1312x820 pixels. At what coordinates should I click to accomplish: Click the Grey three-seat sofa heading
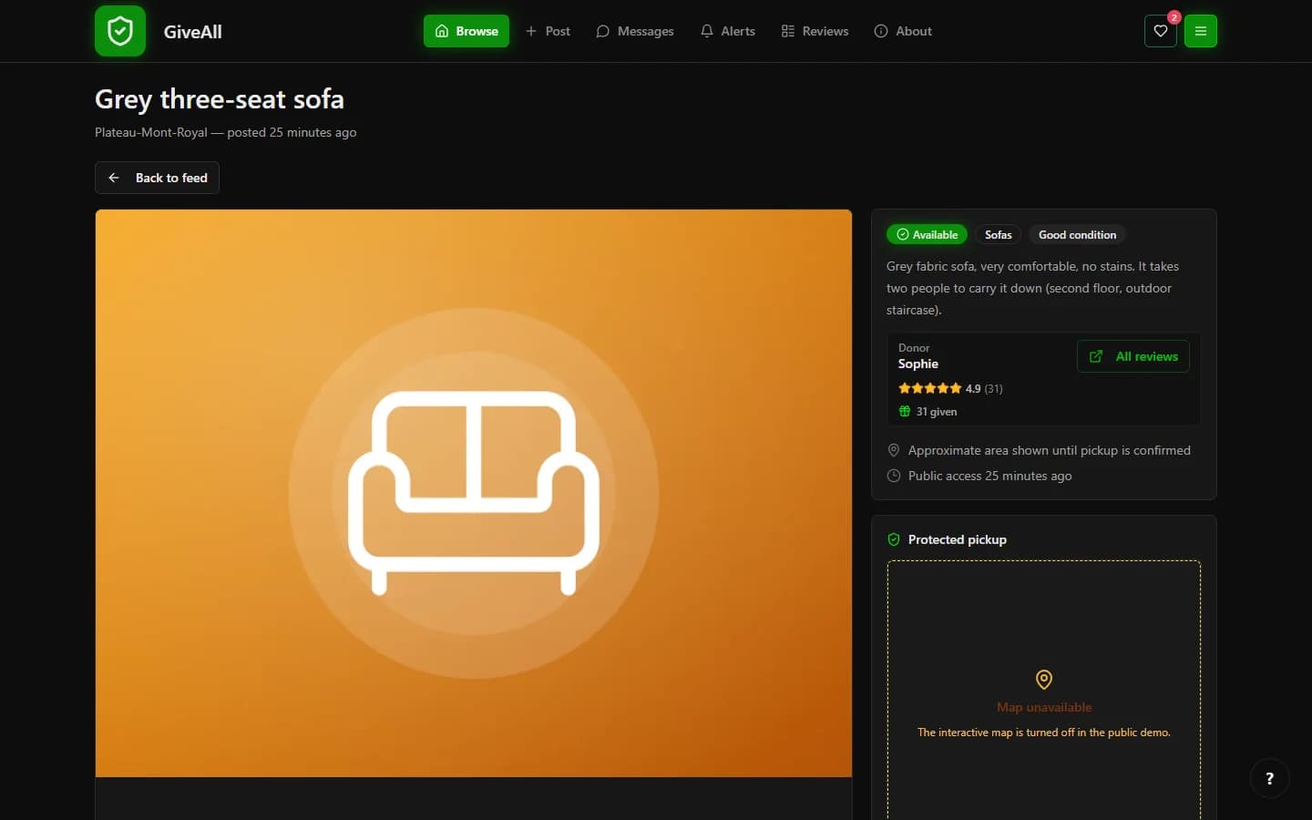click(x=220, y=99)
